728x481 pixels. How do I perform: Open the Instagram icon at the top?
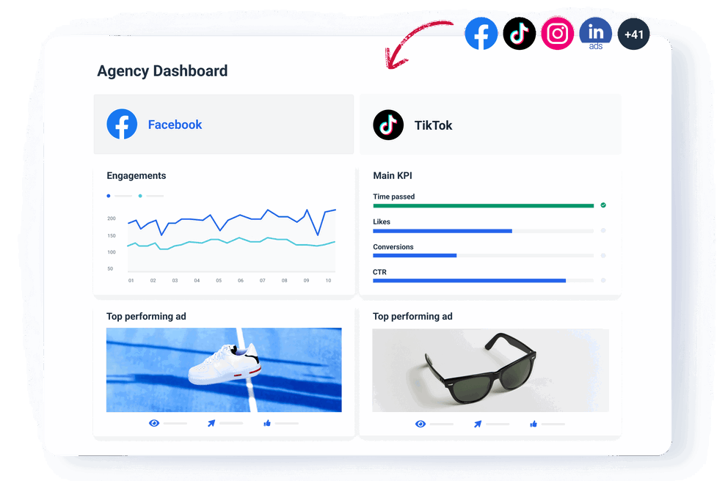coord(557,33)
